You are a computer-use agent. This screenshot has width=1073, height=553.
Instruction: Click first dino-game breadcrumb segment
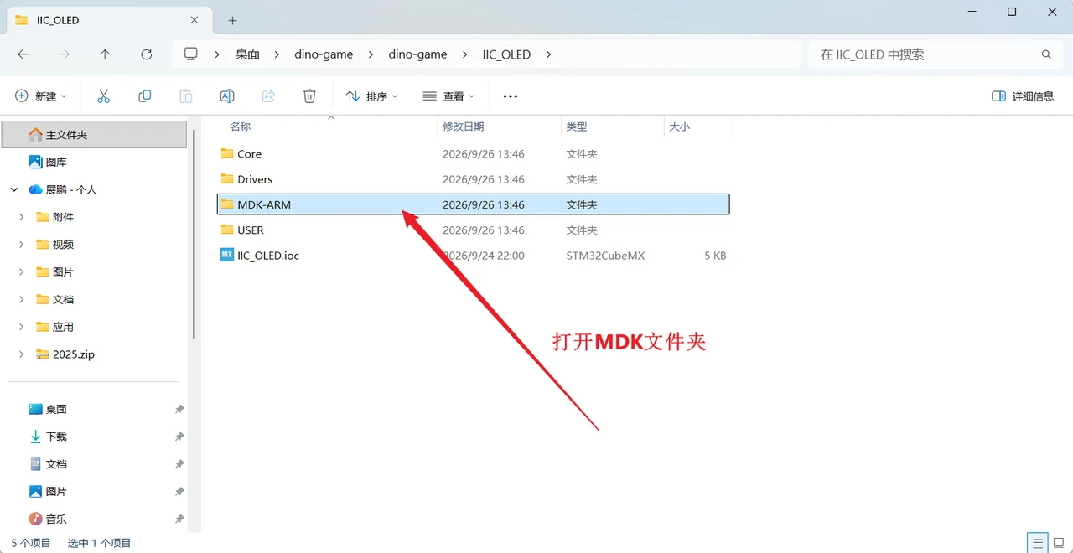click(x=323, y=54)
